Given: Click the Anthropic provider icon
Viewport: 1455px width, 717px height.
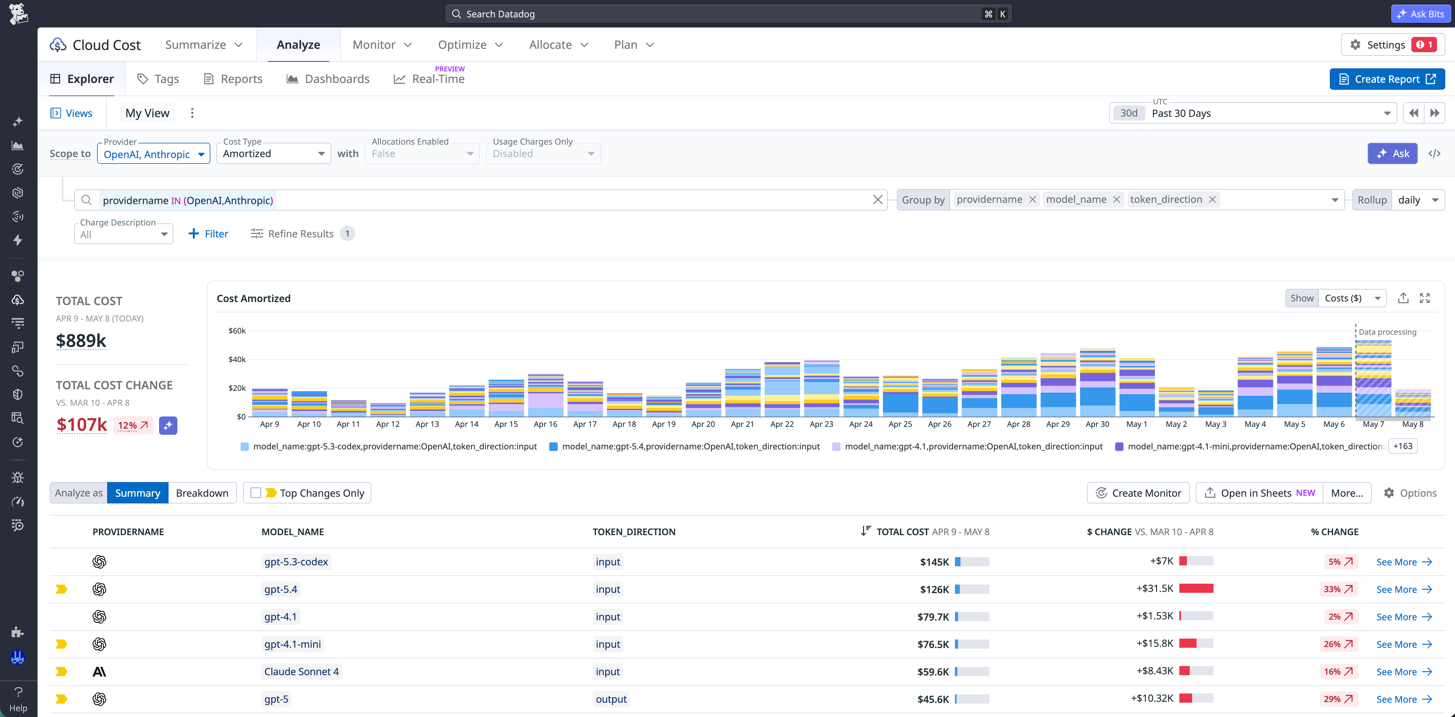Looking at the screenshot, I should point(100,672).
